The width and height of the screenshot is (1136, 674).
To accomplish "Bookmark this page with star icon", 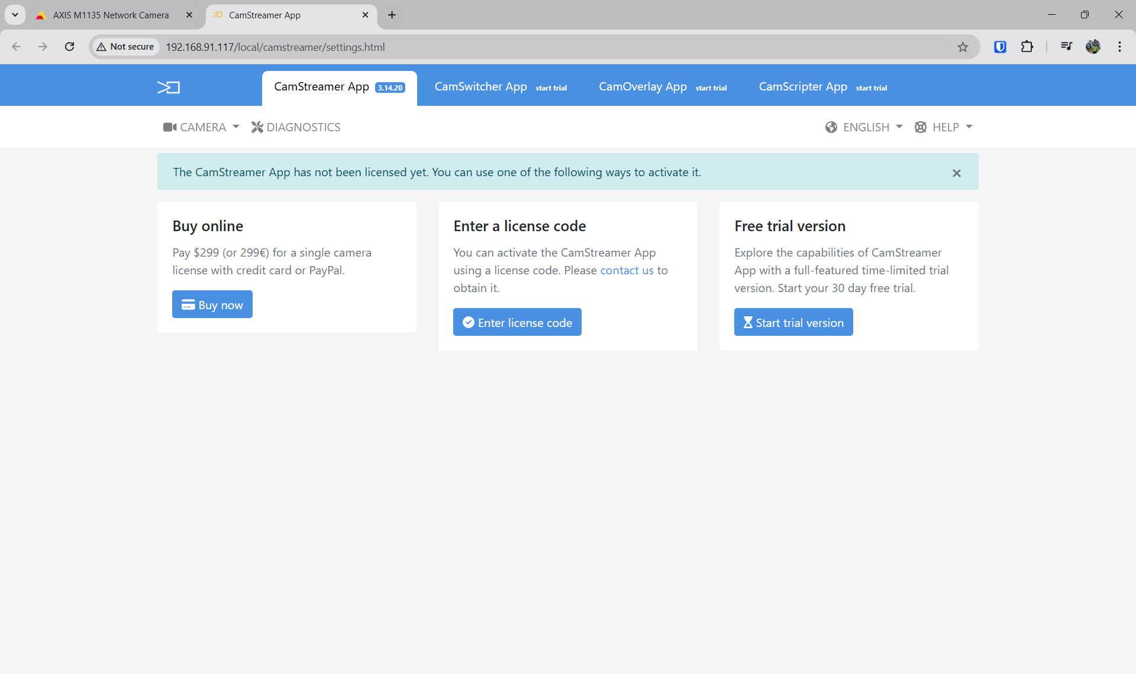I will click(963, 47).
